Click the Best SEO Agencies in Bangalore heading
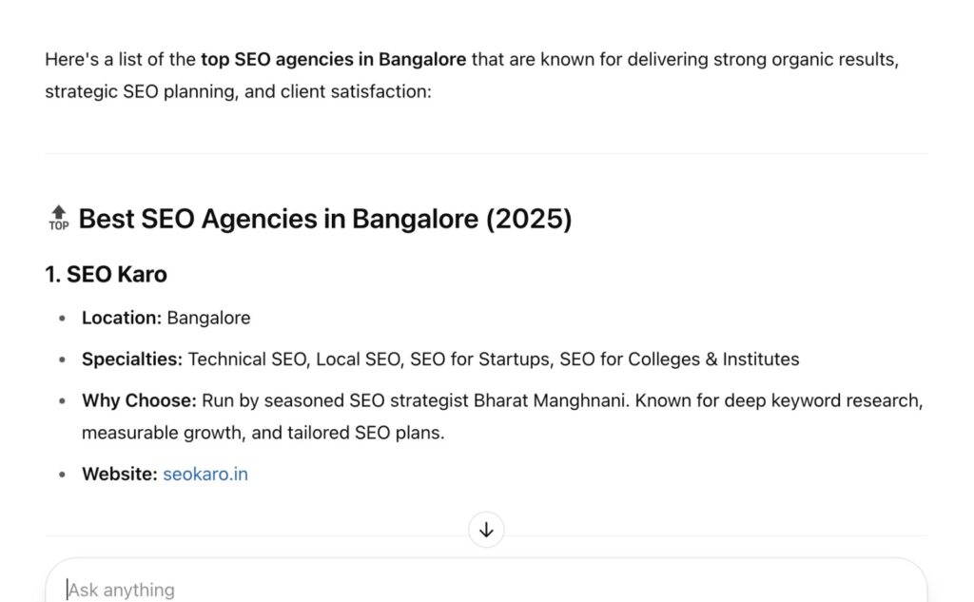The image size is (974, 602). coord(325,219)
